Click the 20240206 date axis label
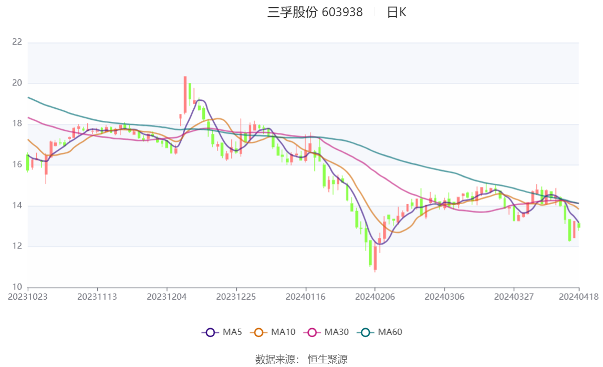This screenshot has height=367, width=603. pos(375,297)
